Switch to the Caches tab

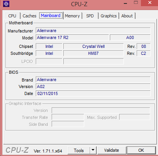[x=30, y=16]
